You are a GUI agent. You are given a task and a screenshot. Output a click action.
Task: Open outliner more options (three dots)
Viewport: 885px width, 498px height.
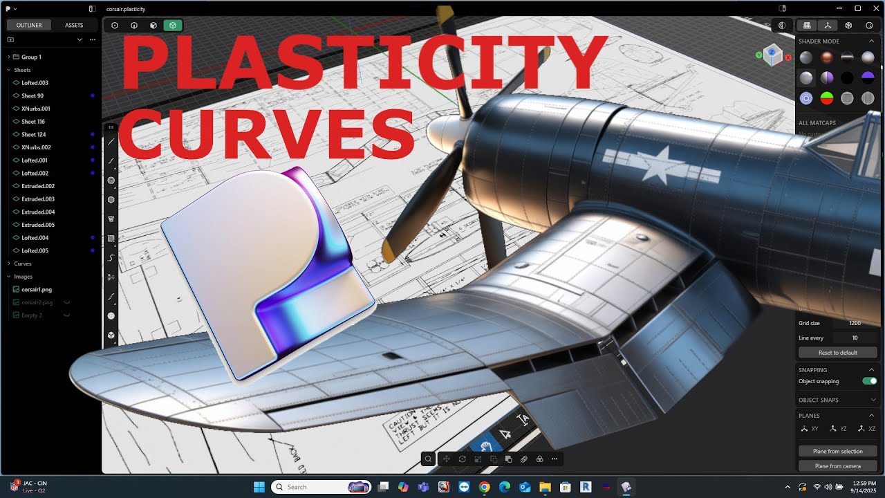(93, 39)
